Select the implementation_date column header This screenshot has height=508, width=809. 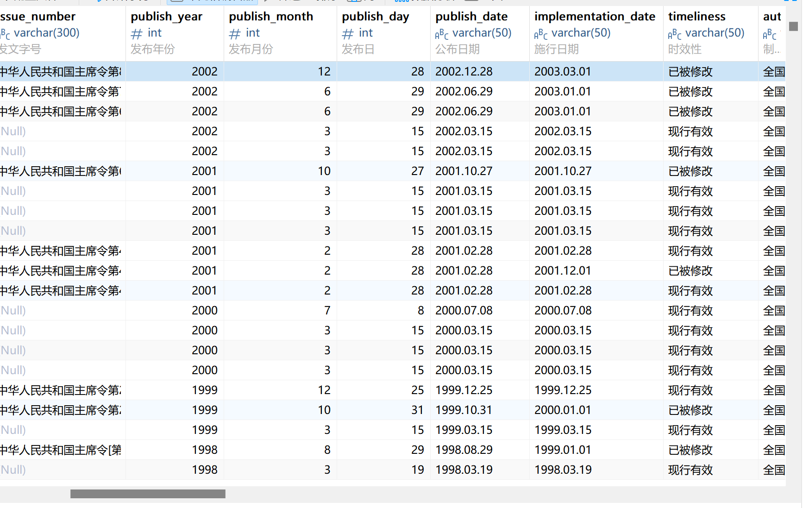pos(596,33)
